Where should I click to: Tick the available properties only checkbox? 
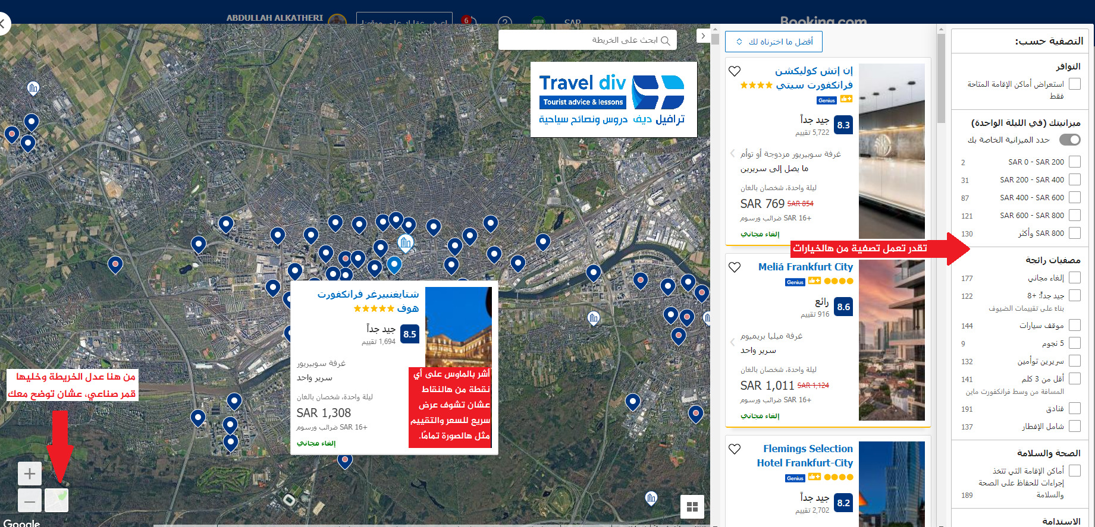[1075, 84]
